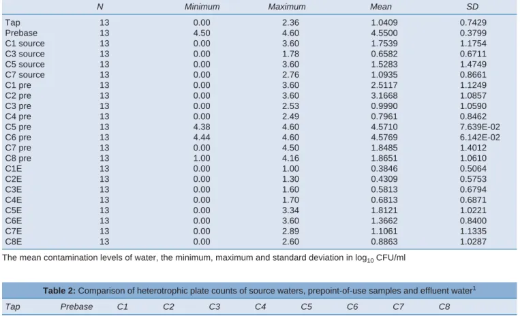Select the 'C7 pre' row label
The width and height of the screenshot is (520, 316).
[x=18, y=148]
